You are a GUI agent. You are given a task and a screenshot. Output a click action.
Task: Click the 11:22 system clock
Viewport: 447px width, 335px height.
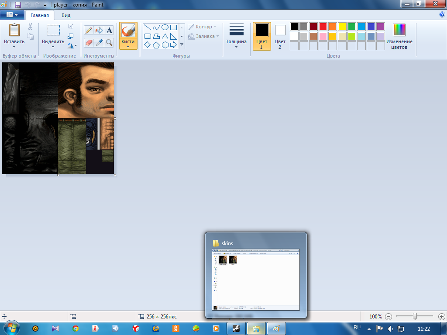point(423,329)
